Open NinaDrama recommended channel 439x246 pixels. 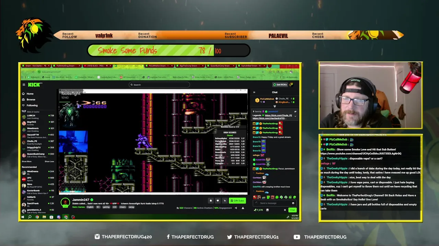pyautogui.click(x=38, y=172)
